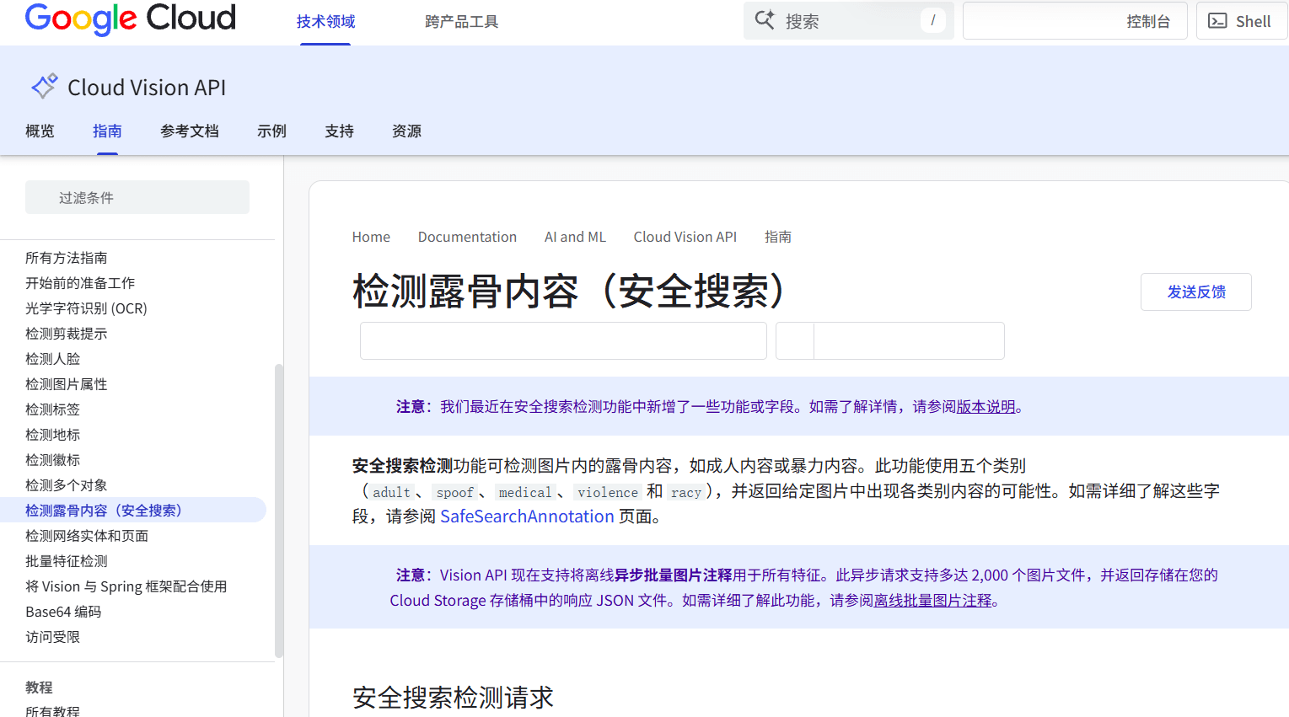Click the 'spoof' code term
This screenshot has height=717, width=1289.
(455, 492)
